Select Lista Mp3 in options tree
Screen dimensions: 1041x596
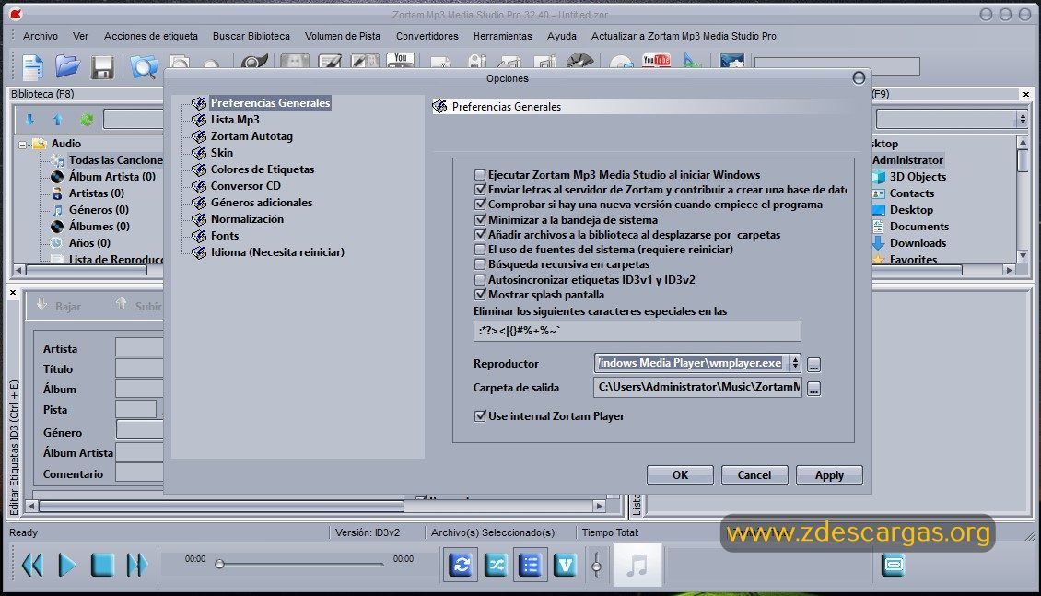click(x=235, y=120)
